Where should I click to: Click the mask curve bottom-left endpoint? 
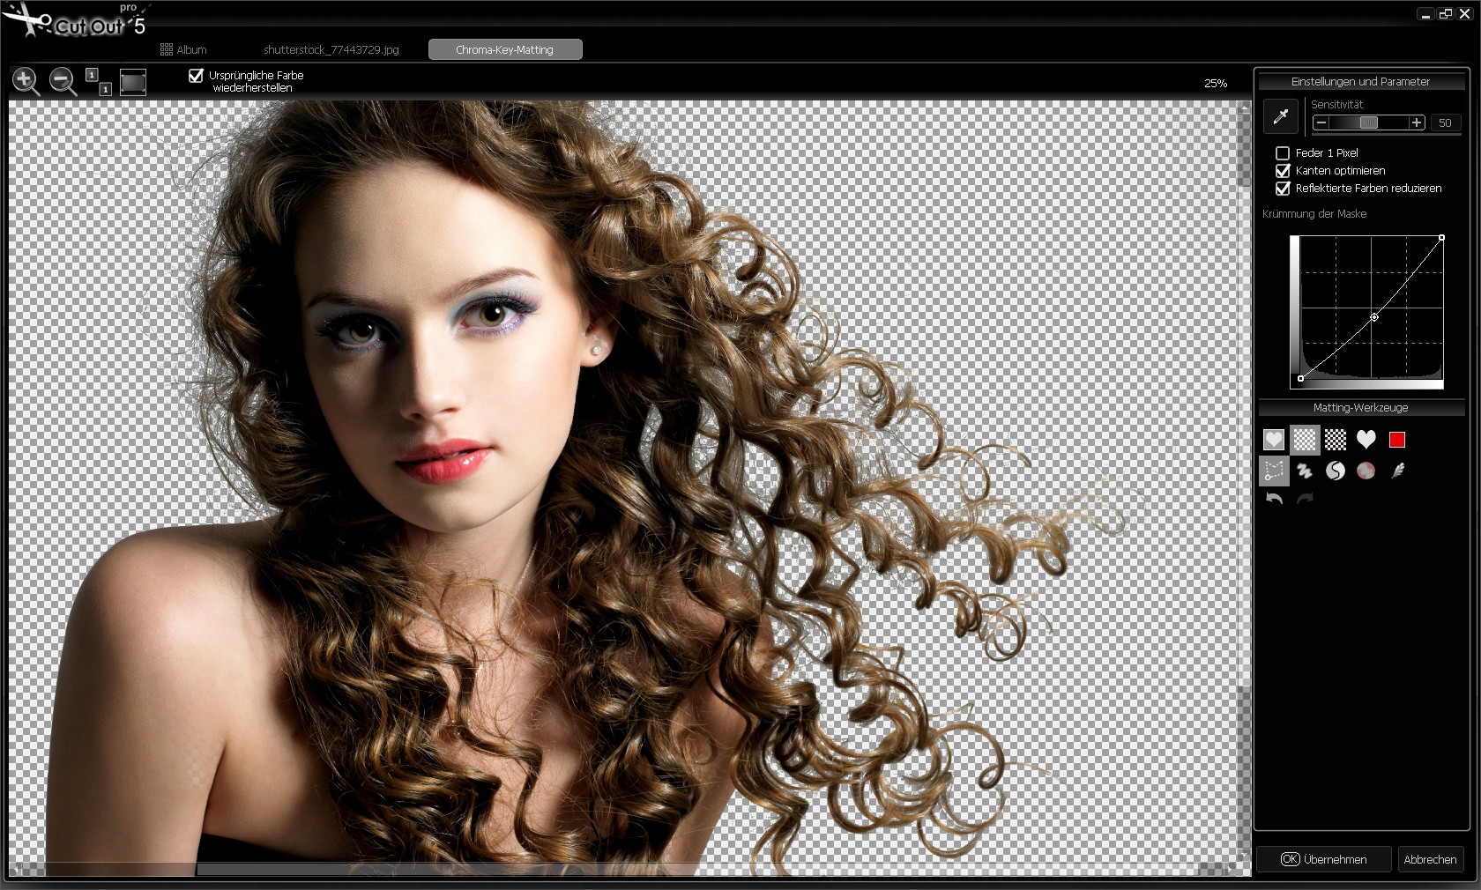pos(1300,379)
